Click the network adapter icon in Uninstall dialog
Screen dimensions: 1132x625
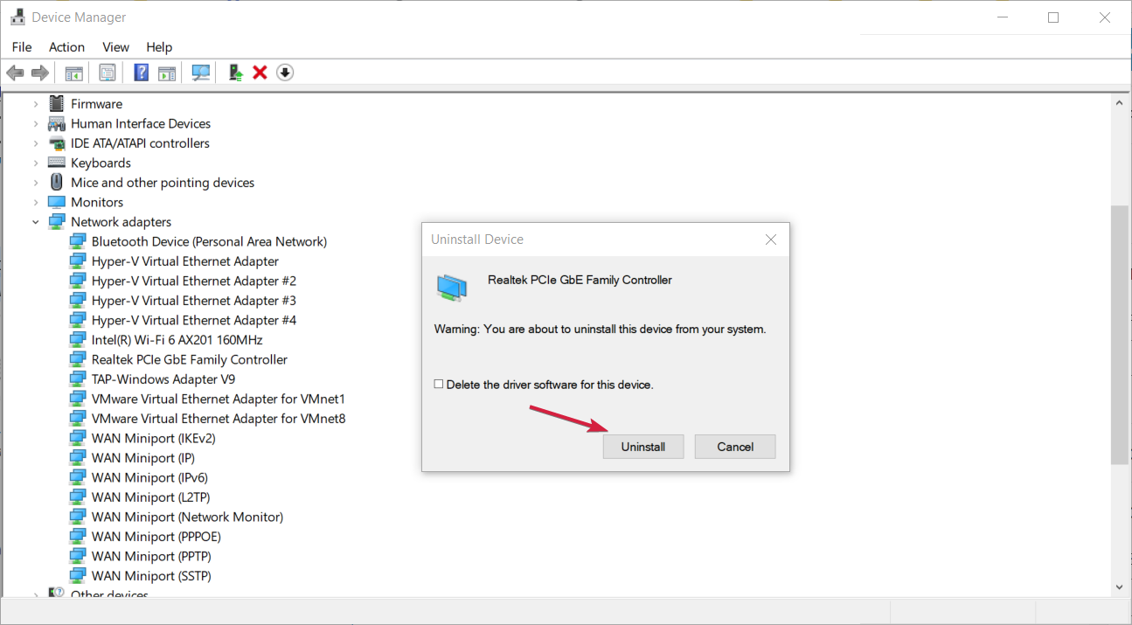[x=452, y=288]
